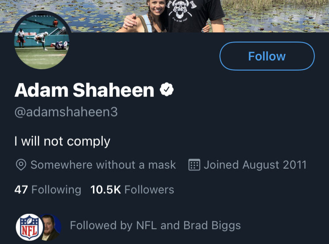Click 'NFL' in the Followed by line
The width and height of the screenshot is (329, 244).
pos(147,226)
